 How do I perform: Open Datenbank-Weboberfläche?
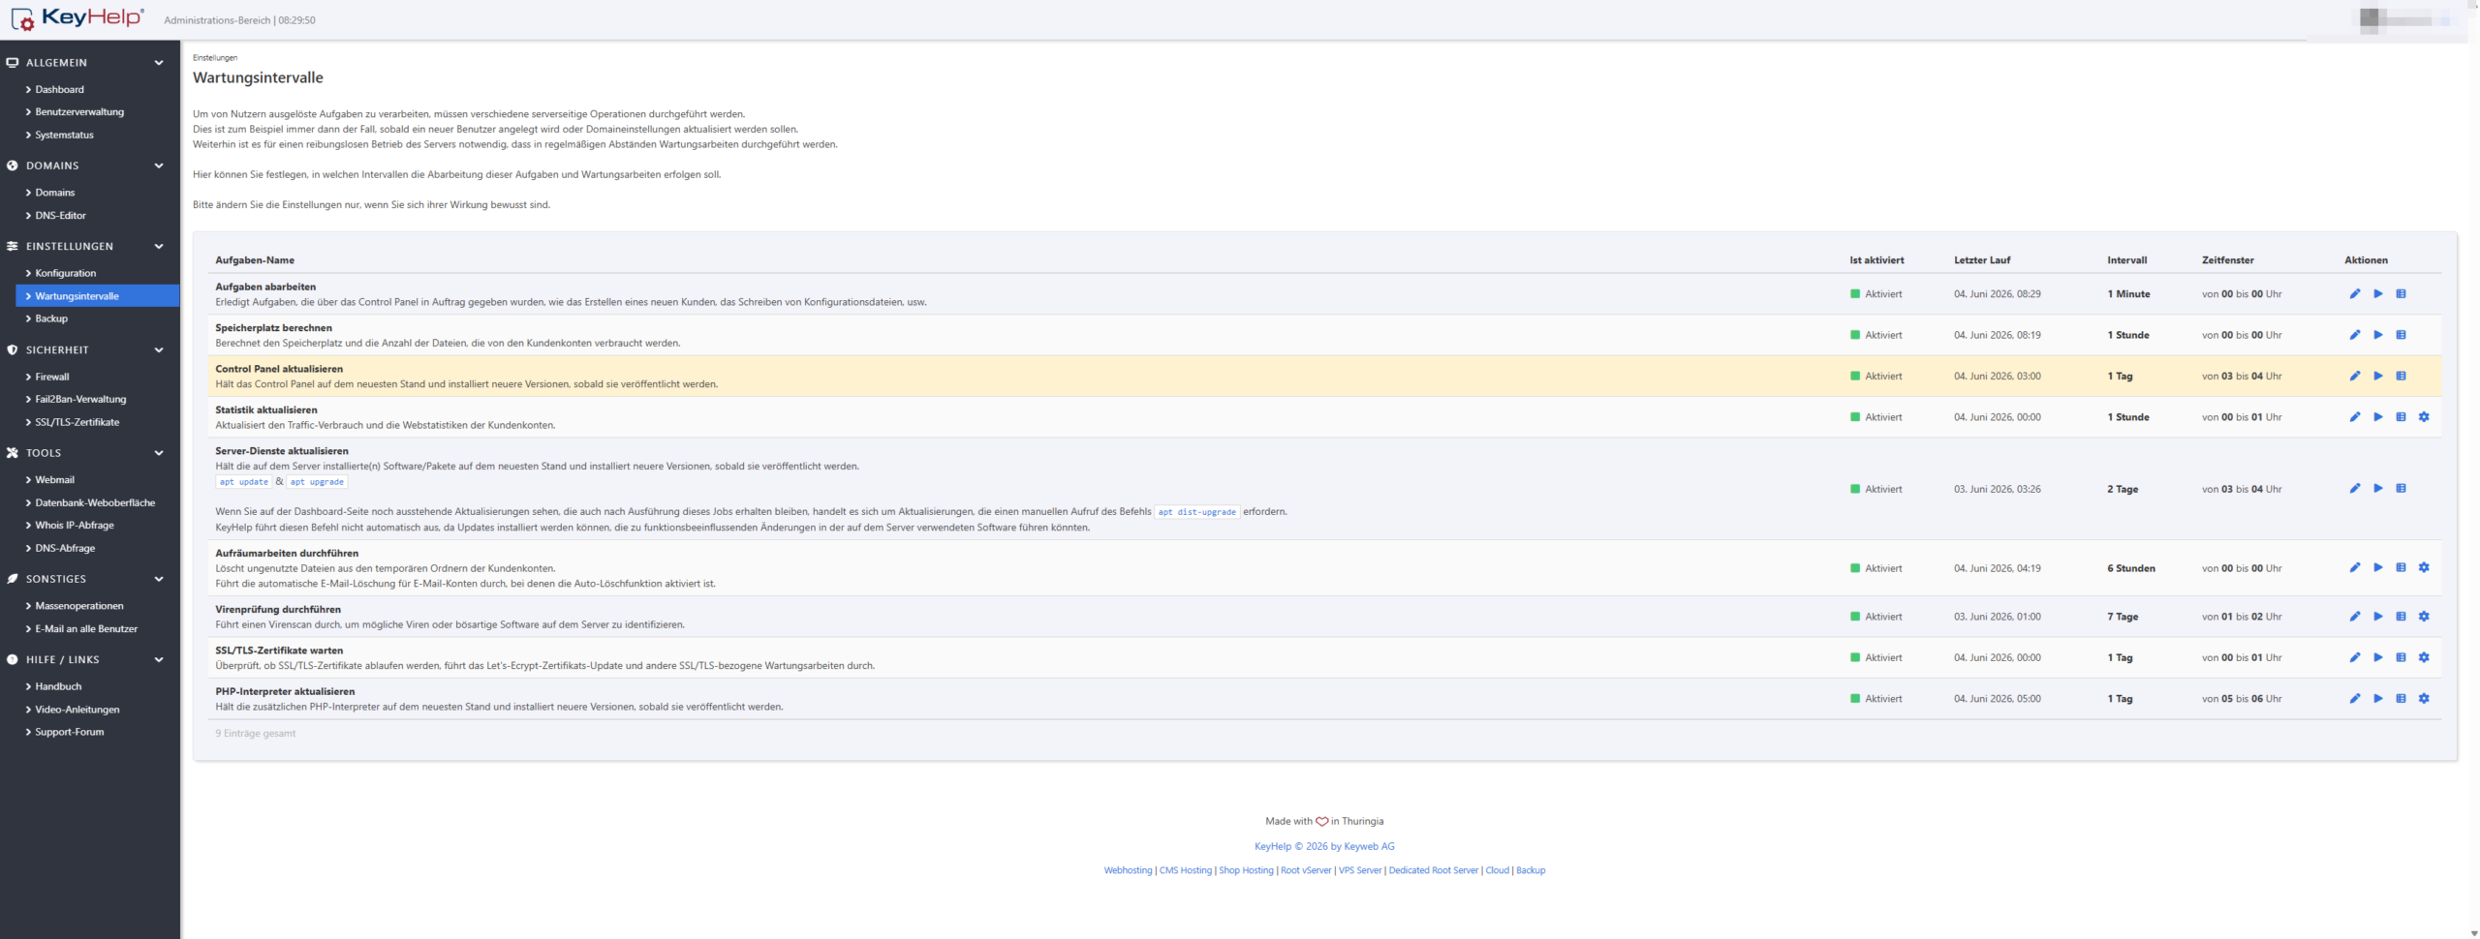[95, 503]
